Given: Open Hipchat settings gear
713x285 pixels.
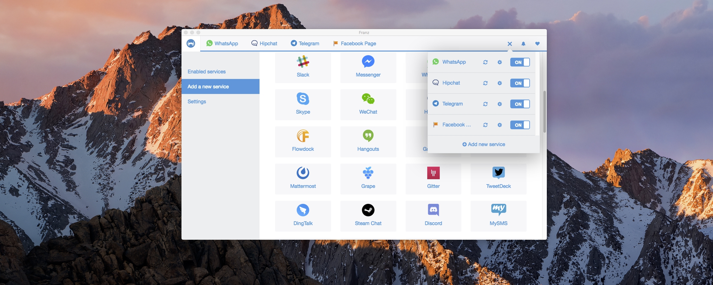Looking at the screenshot, I should coord(500,83).
